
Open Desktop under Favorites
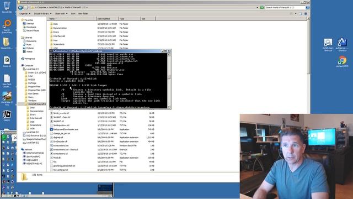click(x=30, y=23)
